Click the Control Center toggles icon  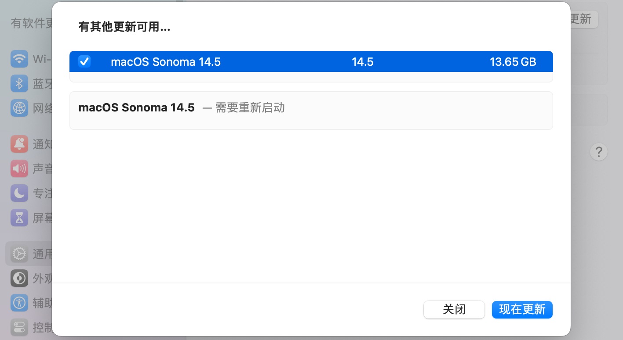click(x=19, y=327)
